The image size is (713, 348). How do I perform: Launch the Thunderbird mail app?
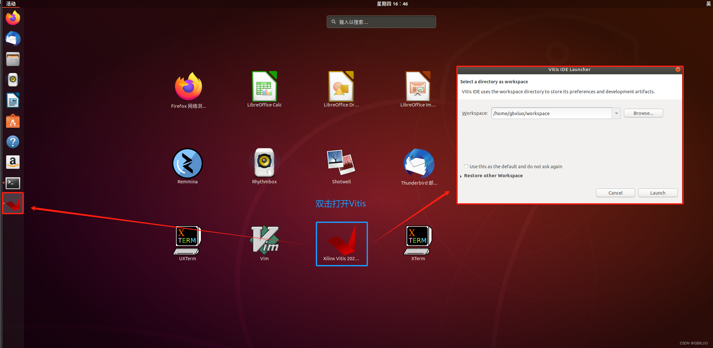pos(418,163)
